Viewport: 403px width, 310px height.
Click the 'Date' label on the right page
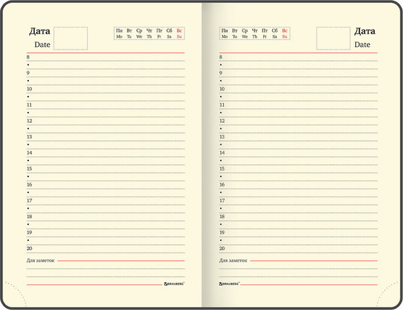click(x=362, y=44)
